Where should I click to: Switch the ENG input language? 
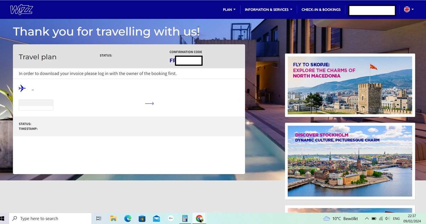pos(396,218)
